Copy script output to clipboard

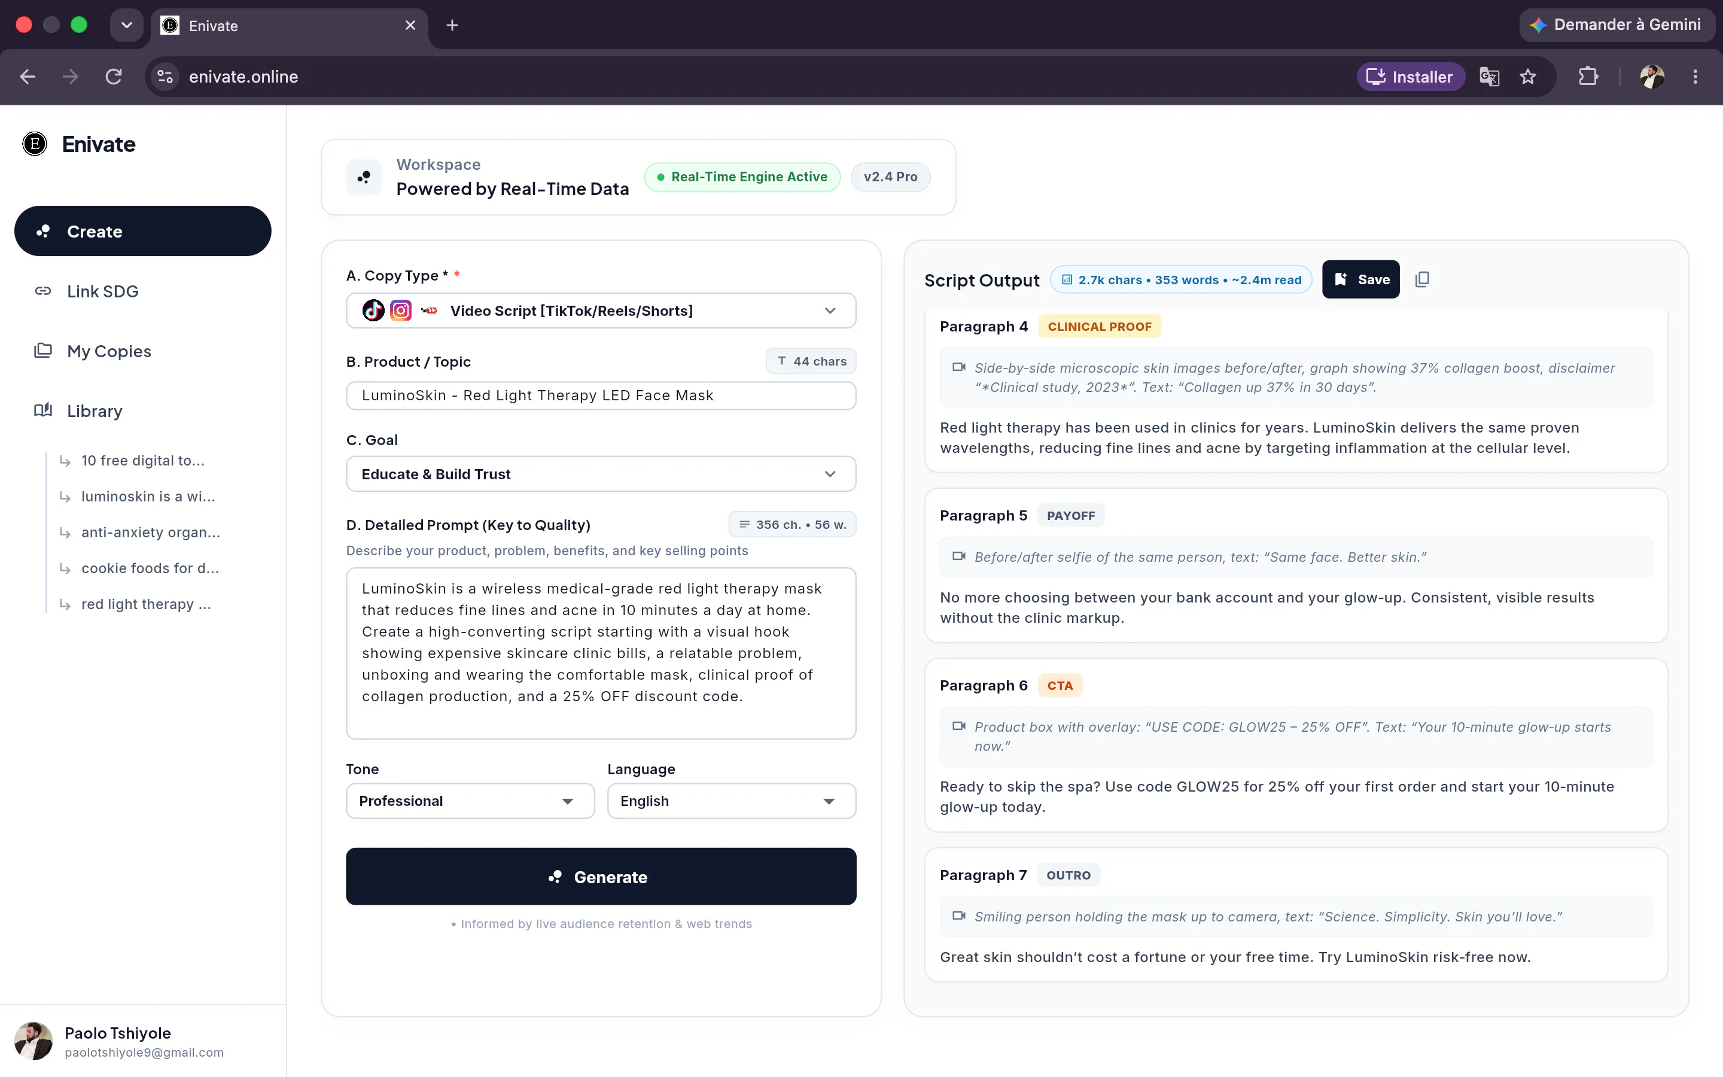(x=1422, y=279)
